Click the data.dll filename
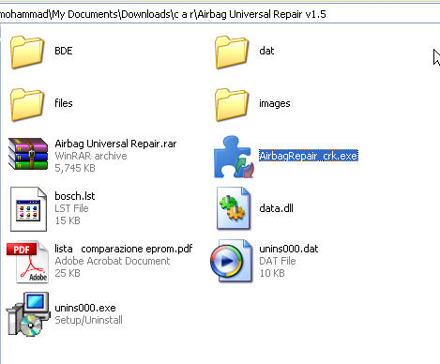 coord(276,208)
